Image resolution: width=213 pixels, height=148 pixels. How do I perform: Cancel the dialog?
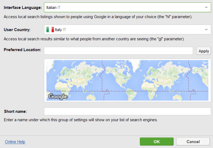pos(193,142)
